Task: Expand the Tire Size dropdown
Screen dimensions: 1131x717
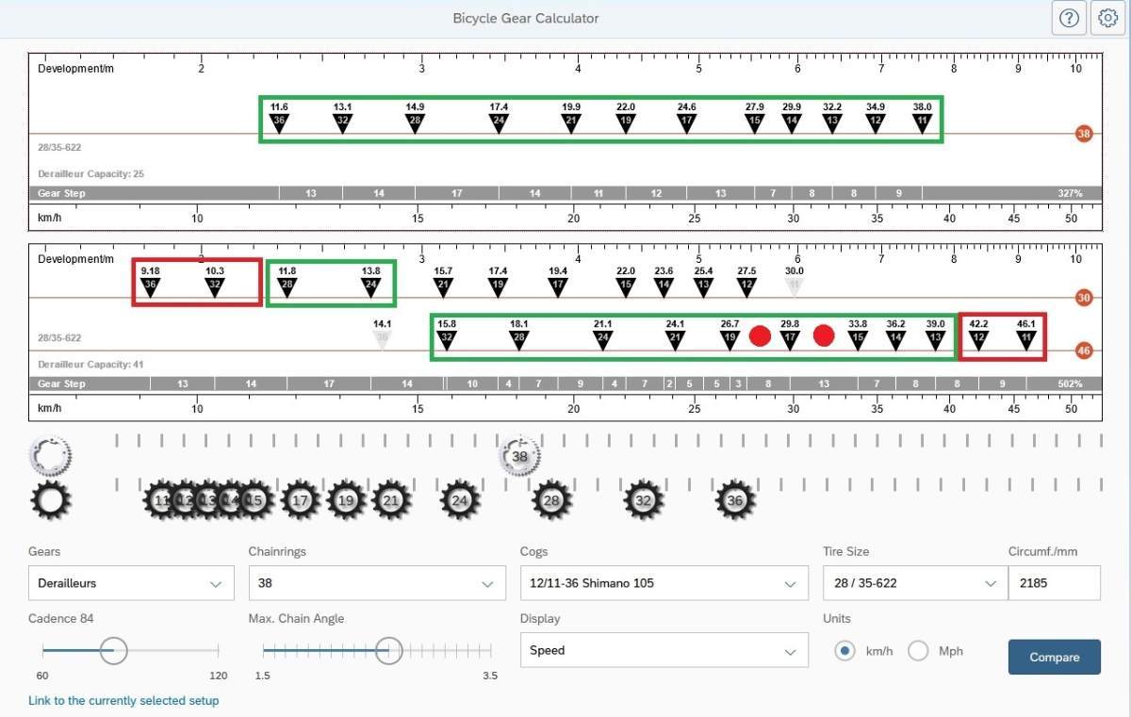Action: [x=910, y=583]
